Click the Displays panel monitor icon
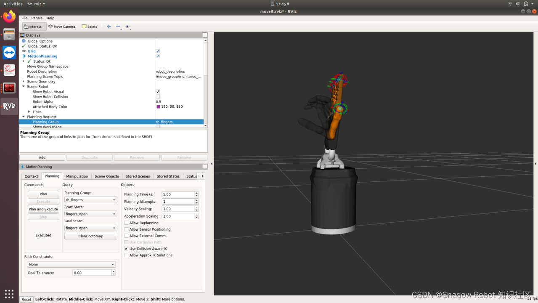The width and height of the screenshot is (538, 303). click(22, 35)
